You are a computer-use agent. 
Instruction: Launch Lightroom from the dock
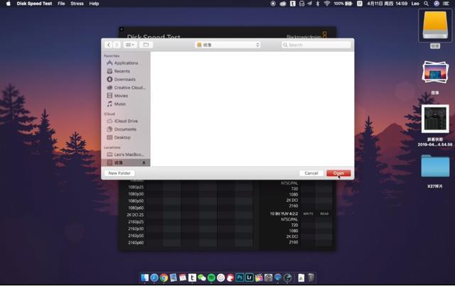tap(250, 277)
